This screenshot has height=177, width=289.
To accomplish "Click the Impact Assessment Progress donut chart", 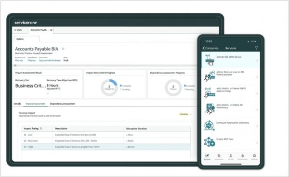I will [x=109, y=88].
